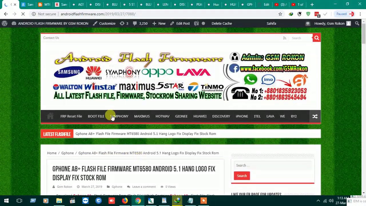Open Customize in WordPress admin bar
366x206 pixels.
(x=104, y=23)
